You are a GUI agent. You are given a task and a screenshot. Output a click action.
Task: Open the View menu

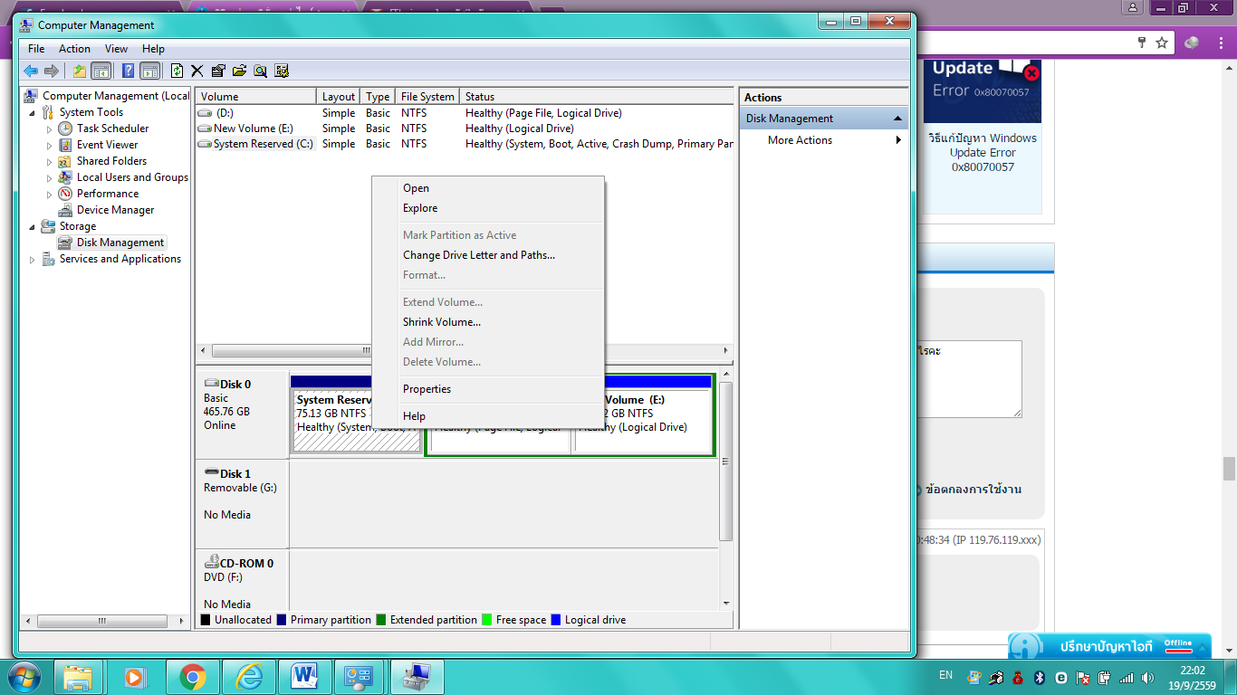[x=116, y=49]
